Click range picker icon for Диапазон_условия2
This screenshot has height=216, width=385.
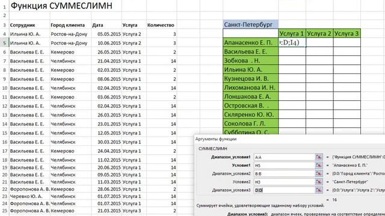[x=319, y=173]
